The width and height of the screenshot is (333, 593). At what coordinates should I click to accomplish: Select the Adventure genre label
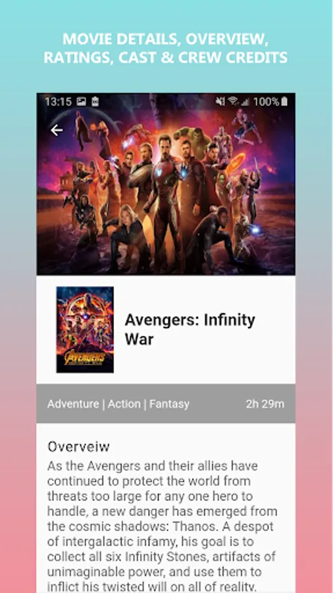[x=73, y=404]
